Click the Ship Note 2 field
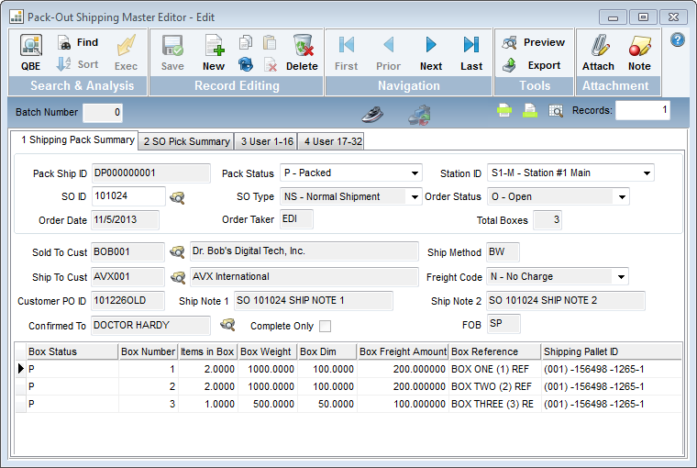The width and height of the screenshot is (697, 468). 566,301
